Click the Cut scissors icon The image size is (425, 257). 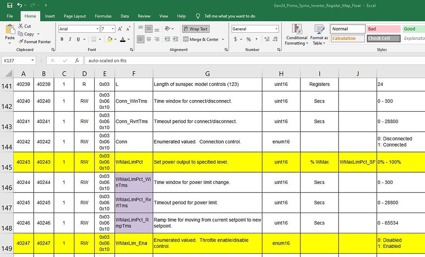pyautogui.click(x=21, y=26)
